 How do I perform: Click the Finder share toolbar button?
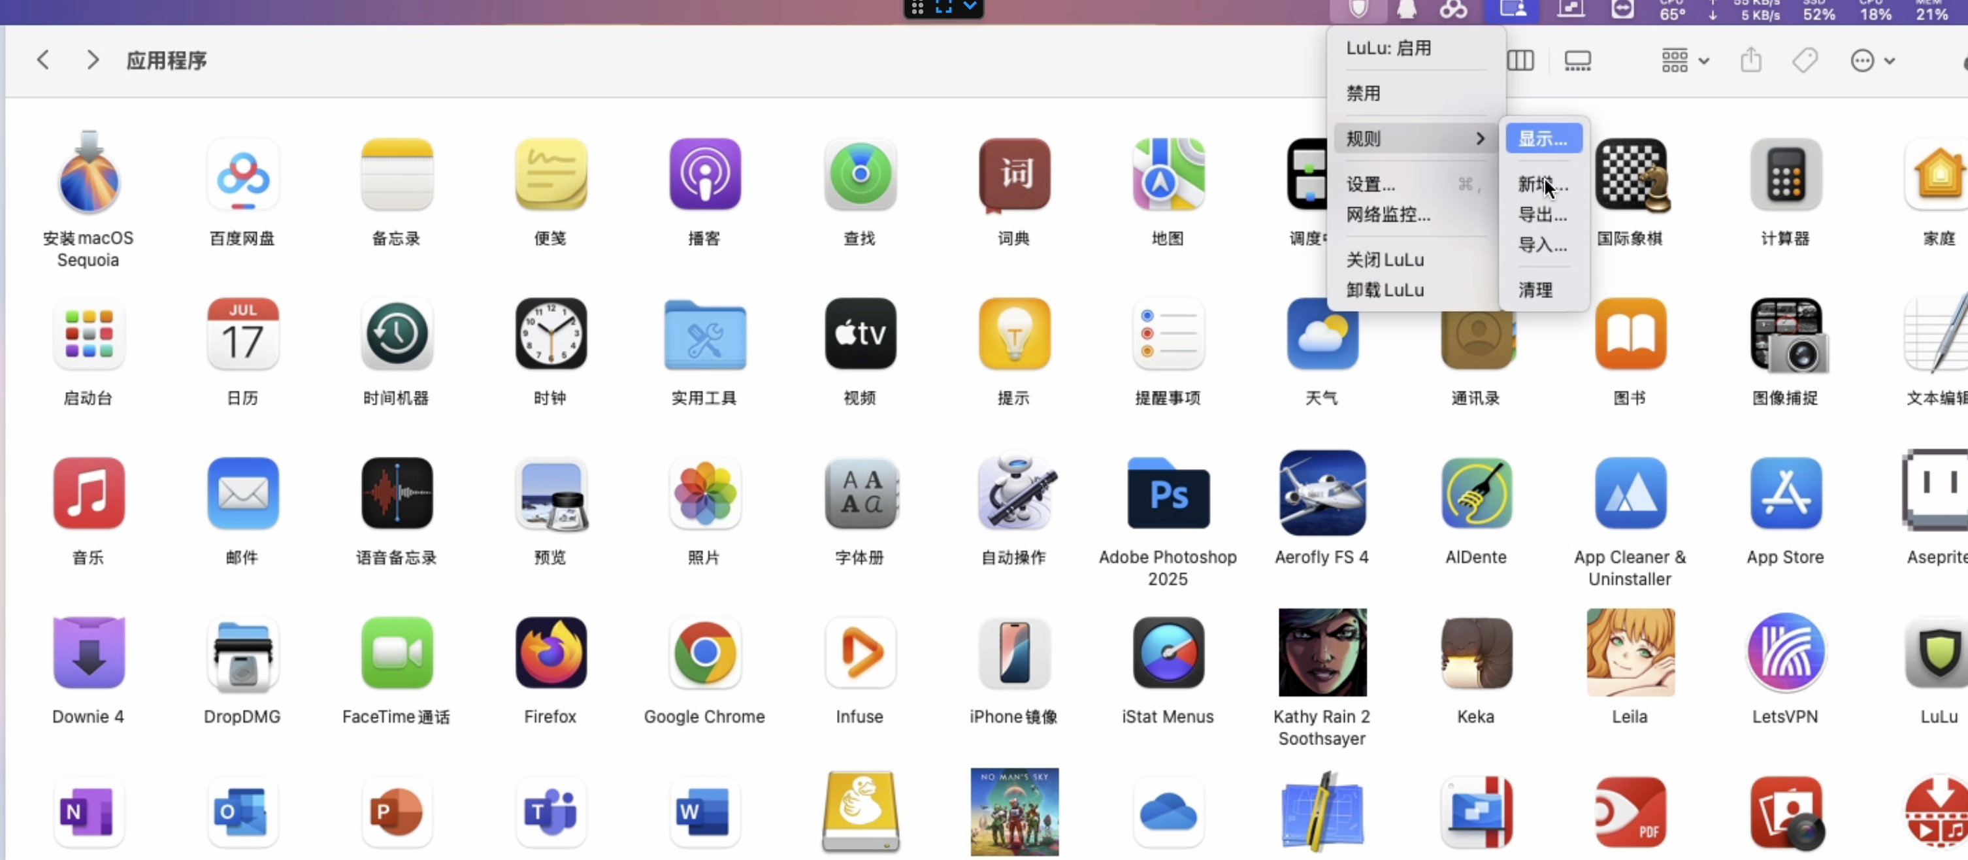[1750, 60]
